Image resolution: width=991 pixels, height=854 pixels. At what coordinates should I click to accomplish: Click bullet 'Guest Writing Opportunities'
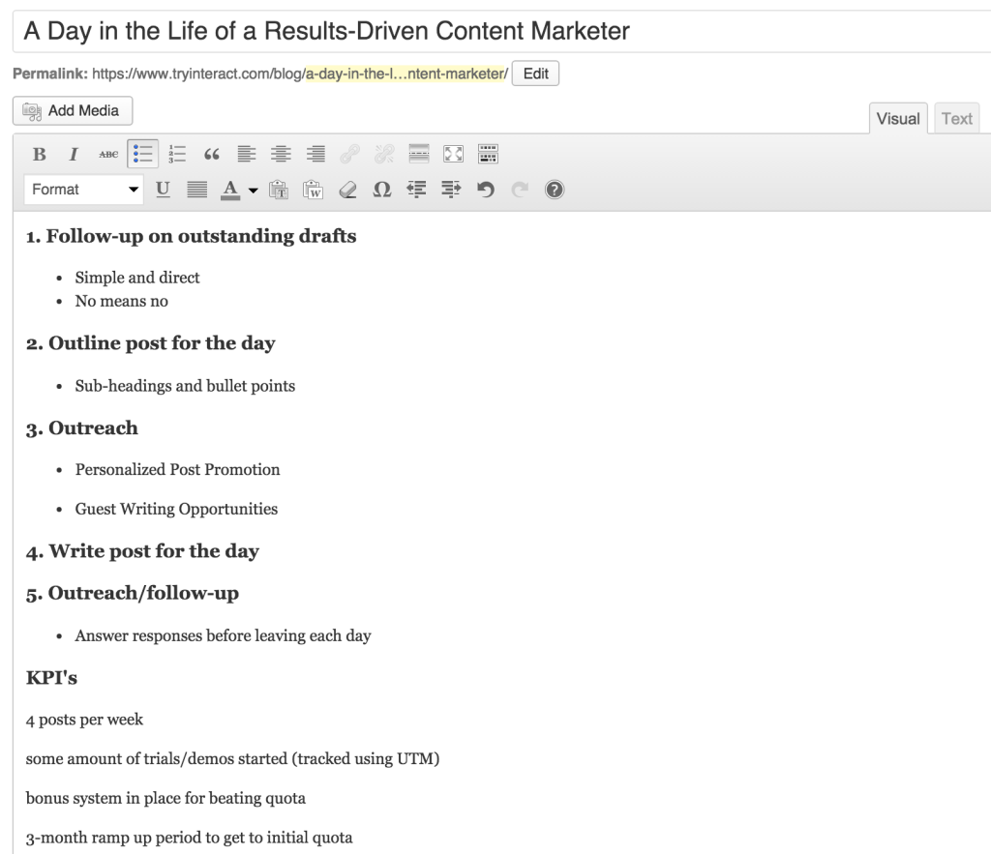click(176, 509)
